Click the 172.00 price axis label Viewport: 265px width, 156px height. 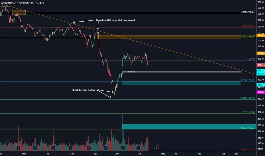point(261,80)
